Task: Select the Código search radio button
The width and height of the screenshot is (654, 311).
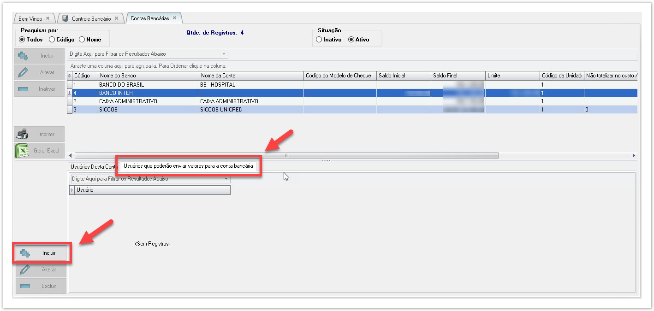Action: pos(52,40)
